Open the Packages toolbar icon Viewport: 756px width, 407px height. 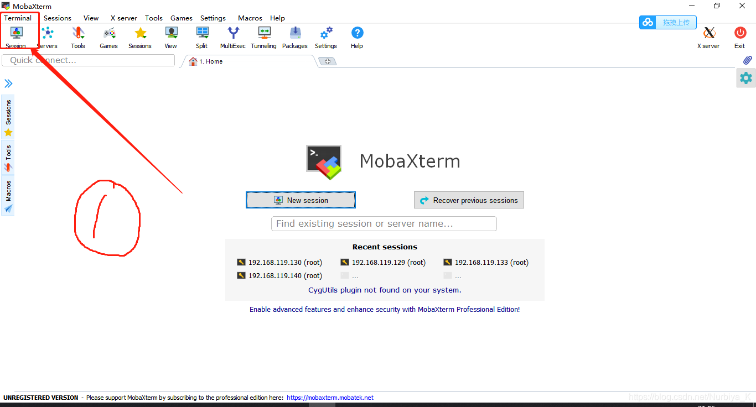[x=295, y=37]
